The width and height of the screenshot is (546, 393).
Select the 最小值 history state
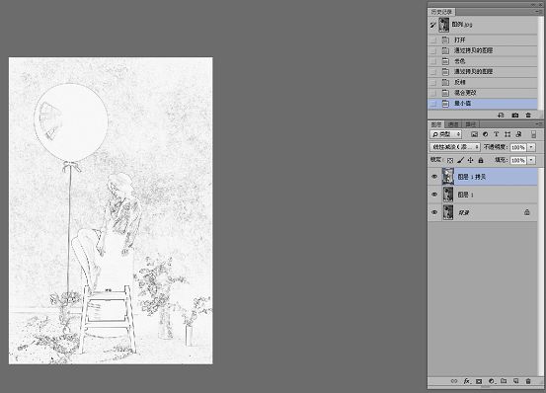(482, 104)
